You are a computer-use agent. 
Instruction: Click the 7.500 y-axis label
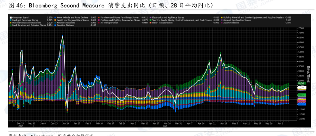301,28
